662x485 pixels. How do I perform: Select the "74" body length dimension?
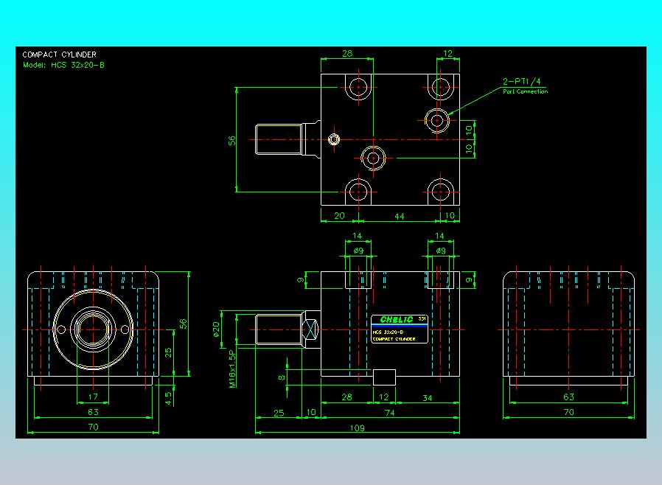coord(390,413)
